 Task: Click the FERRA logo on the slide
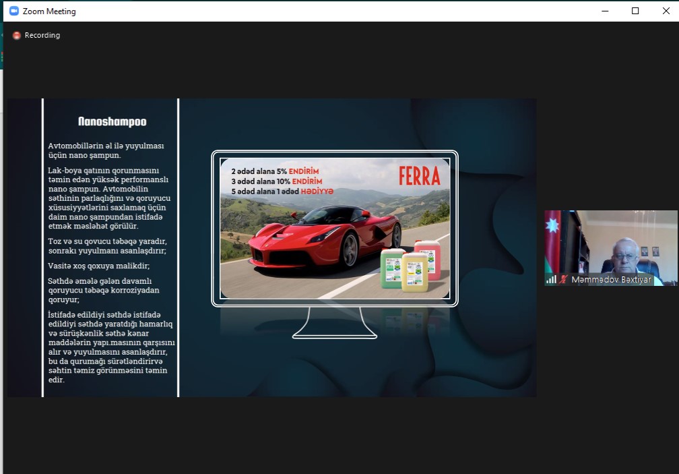[419, 176]
